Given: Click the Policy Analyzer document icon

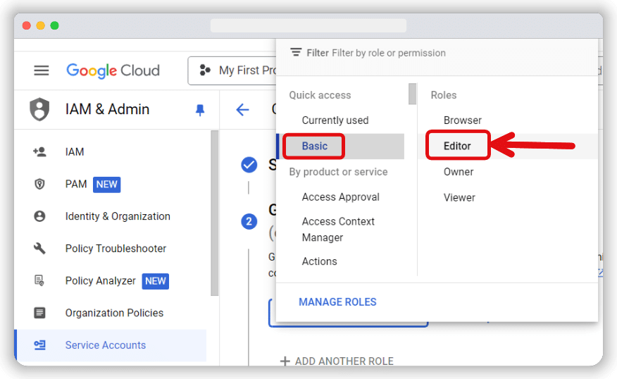Looking at the screenshot, I should pos(39,280).
